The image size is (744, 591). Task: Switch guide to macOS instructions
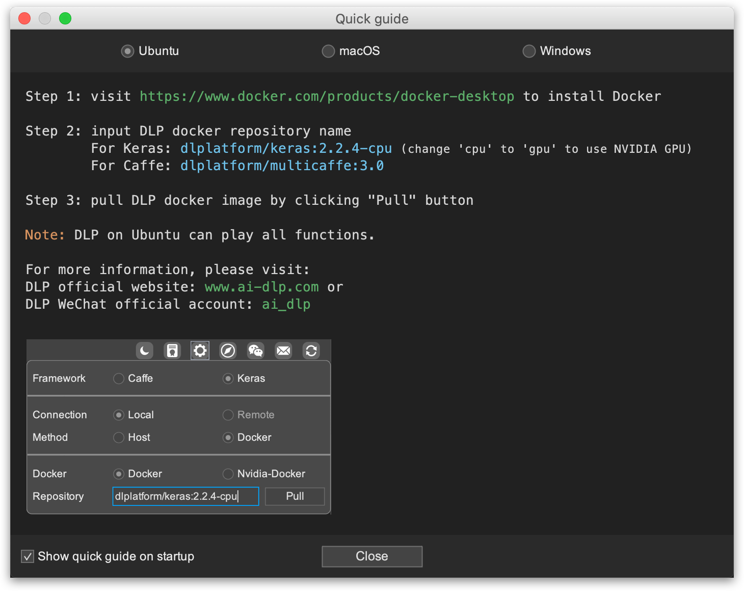[x=328, y=51]
